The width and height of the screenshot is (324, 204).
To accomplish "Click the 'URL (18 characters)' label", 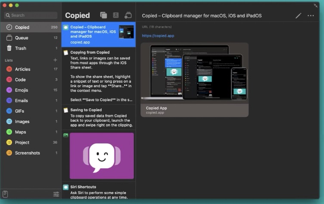I will tap(157, 27).
